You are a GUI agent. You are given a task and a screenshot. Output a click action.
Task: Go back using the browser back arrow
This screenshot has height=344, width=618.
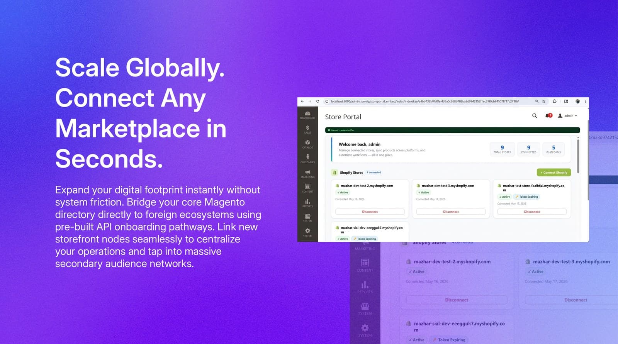click(x=302, y=102)
